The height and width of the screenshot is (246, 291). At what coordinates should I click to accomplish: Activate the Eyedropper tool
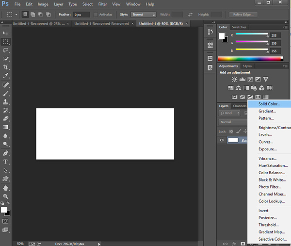click(x=6, y=76)
